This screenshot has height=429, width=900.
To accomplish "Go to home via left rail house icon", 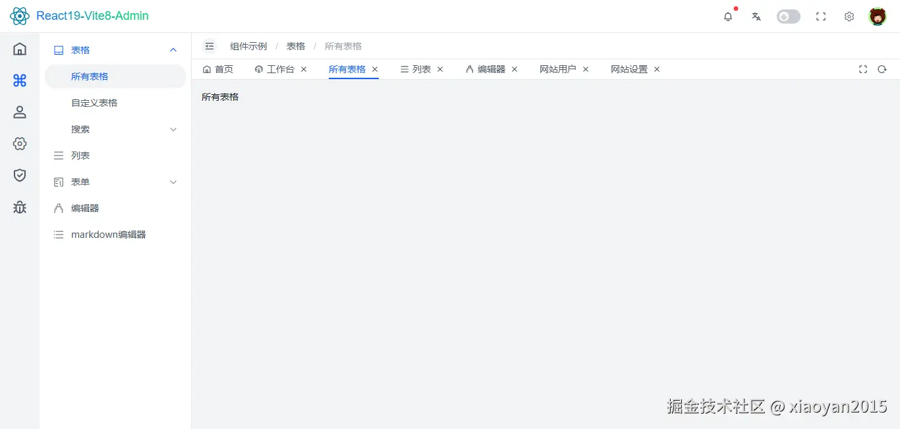I will tap(20, 49).
